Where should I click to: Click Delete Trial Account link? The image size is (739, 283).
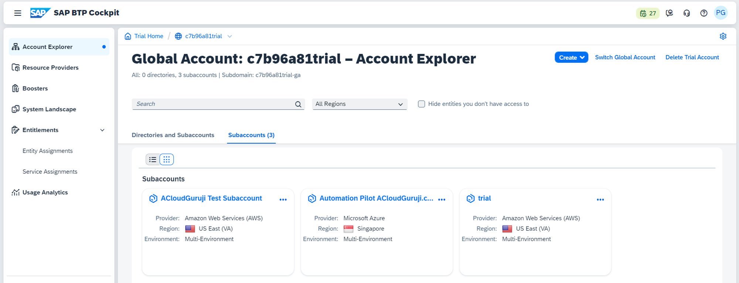tap(692, 58)
